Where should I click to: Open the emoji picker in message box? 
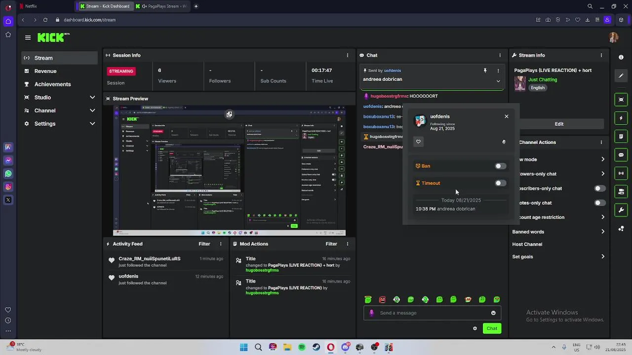tap(493, 313)
